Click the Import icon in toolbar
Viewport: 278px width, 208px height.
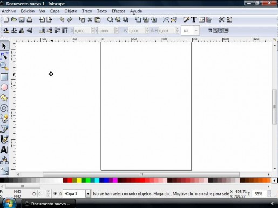point(42,19)
